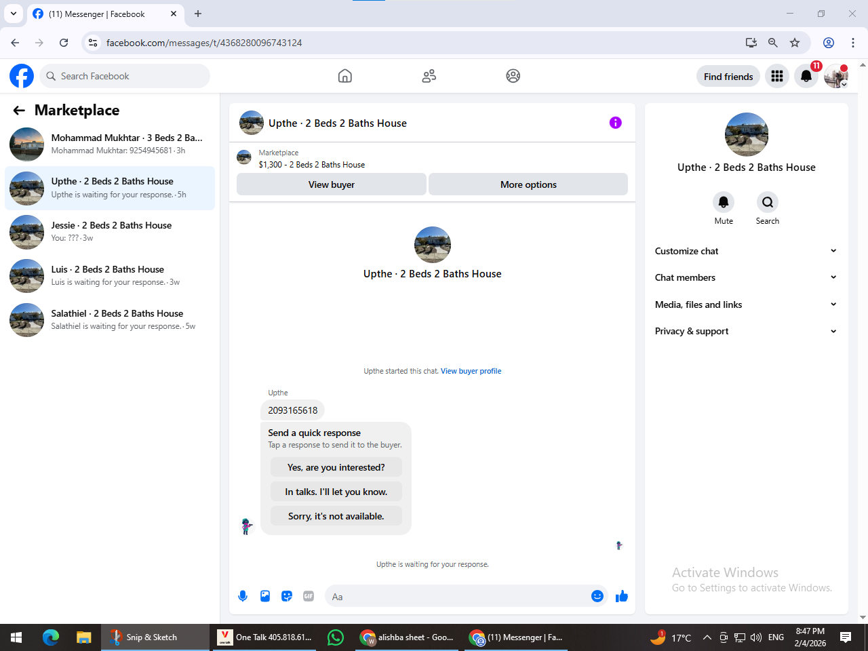This screenshot has height=651, width=868.
Task: Click the browser address bar URL
Action: click(204, 43)
